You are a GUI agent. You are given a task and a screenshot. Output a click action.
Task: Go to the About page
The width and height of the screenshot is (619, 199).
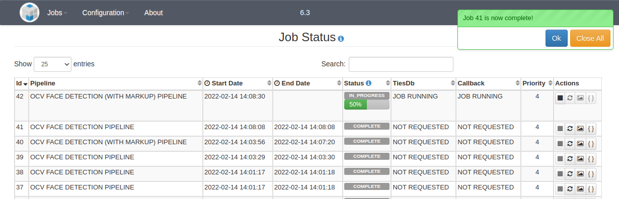(x=153, y=13)
